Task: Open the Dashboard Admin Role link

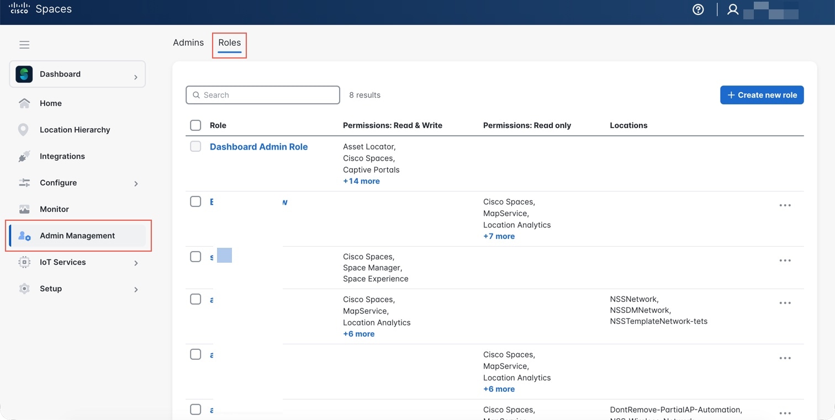Action: tap(258, 147)
